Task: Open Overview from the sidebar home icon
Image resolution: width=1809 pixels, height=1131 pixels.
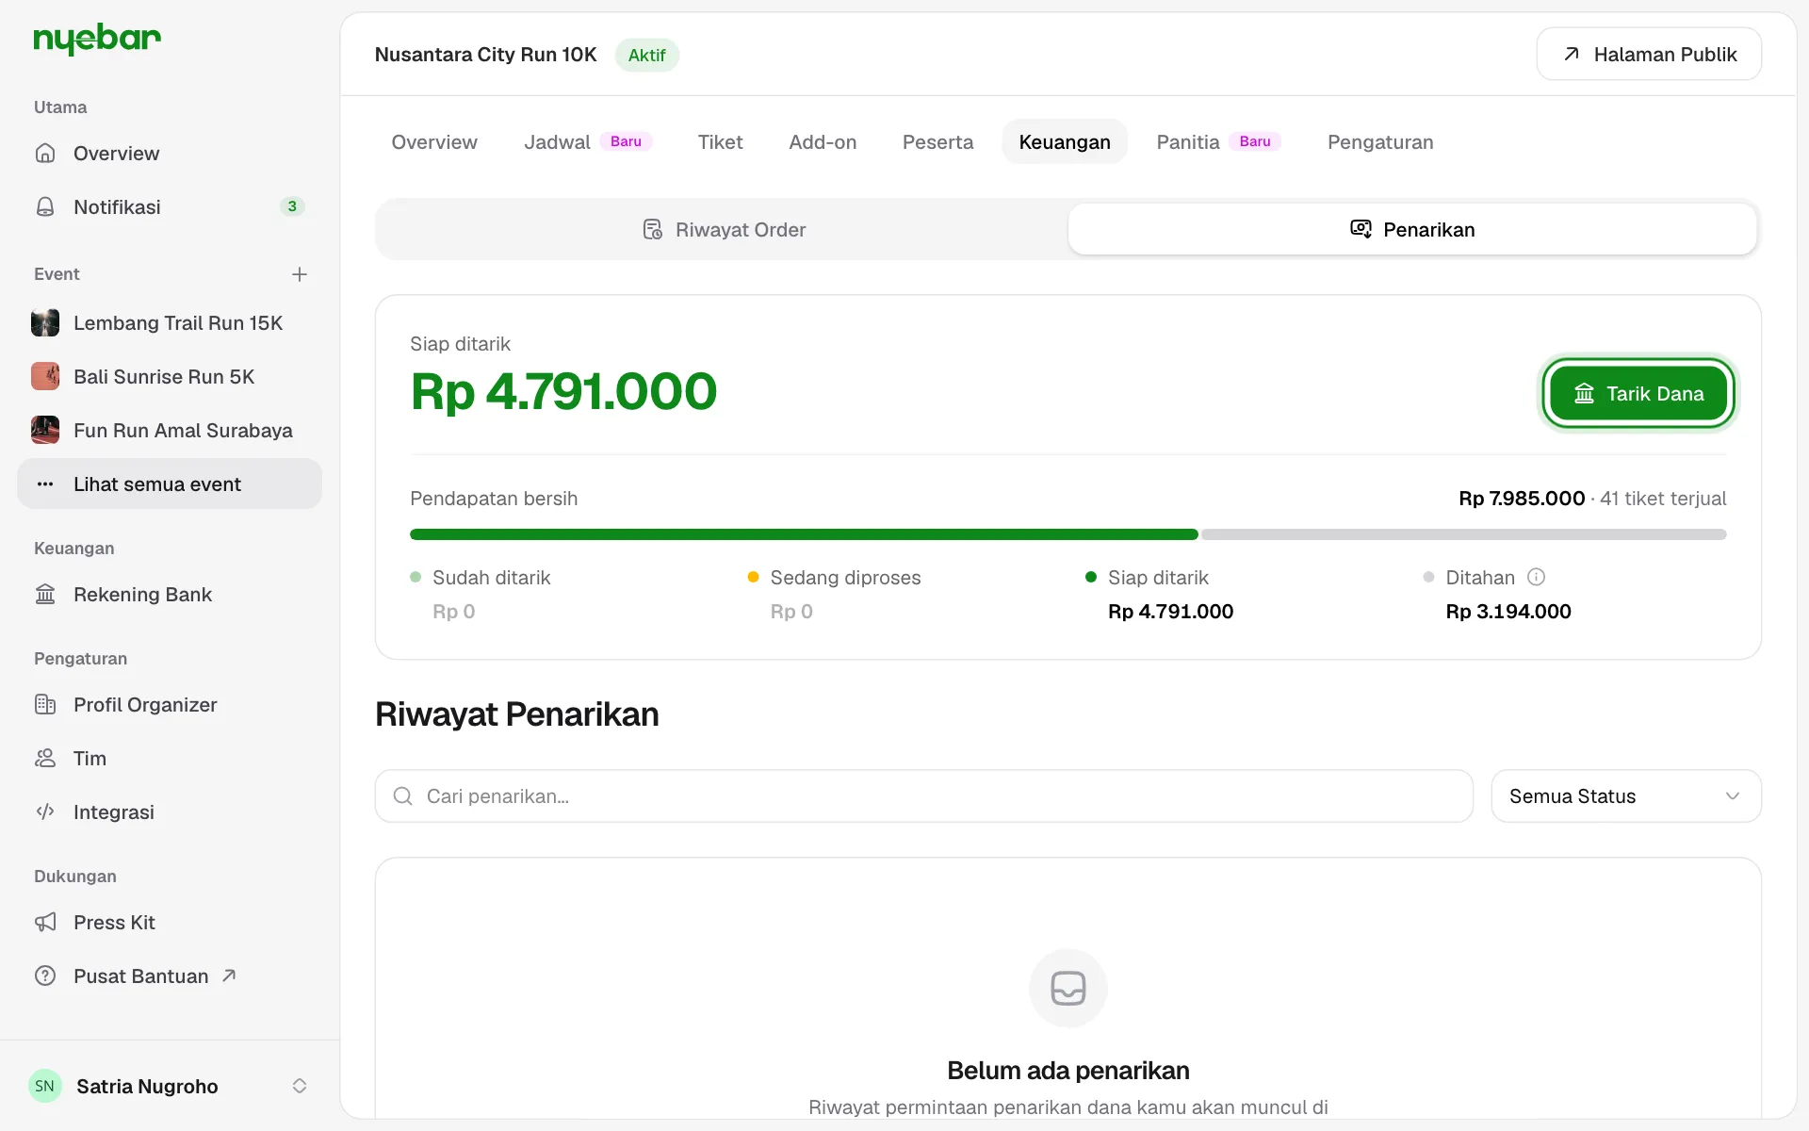Action: (45, 153)
